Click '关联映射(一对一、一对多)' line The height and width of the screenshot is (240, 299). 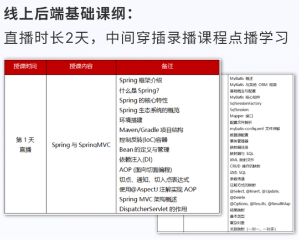coord(253,229)
